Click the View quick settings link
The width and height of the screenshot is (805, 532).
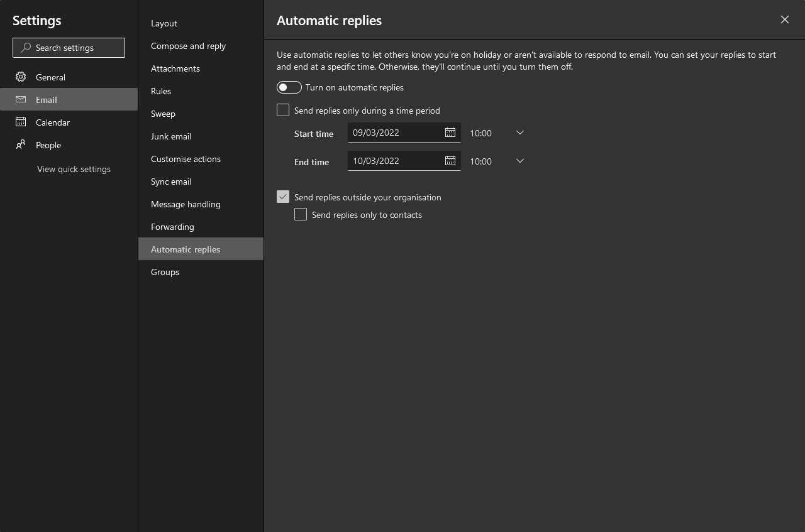point(74,169)
